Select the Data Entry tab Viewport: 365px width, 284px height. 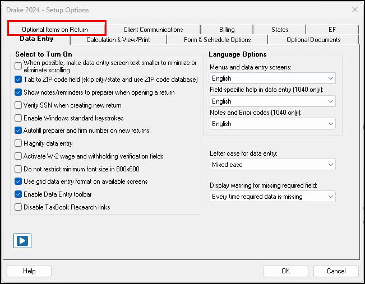[37, 39]
